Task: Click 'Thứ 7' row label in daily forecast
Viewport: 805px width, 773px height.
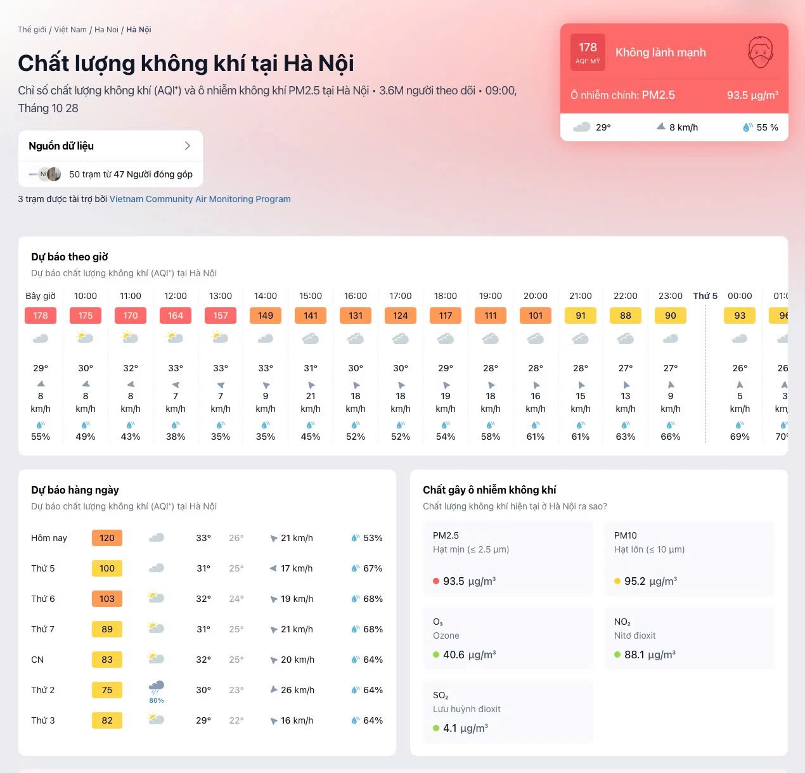Action: (x=43, y=629)
